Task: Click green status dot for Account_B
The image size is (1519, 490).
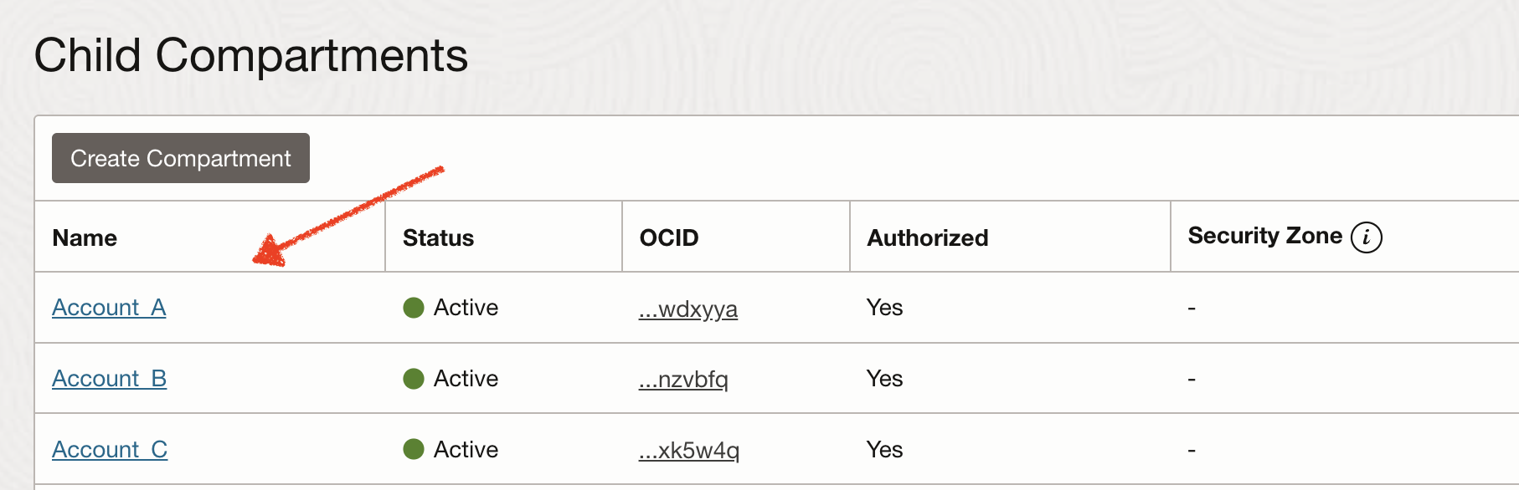Action: click(x=414, y=379)
